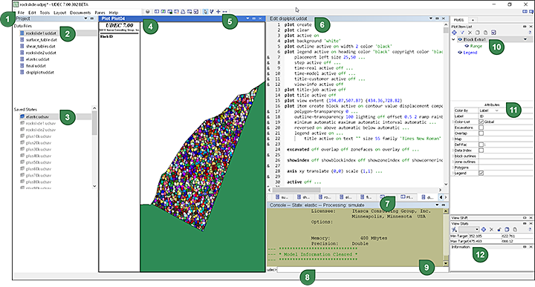Enable the Data Index checkbox
Image resolution: width=535 pixels, height=287 pixels.
481,150
